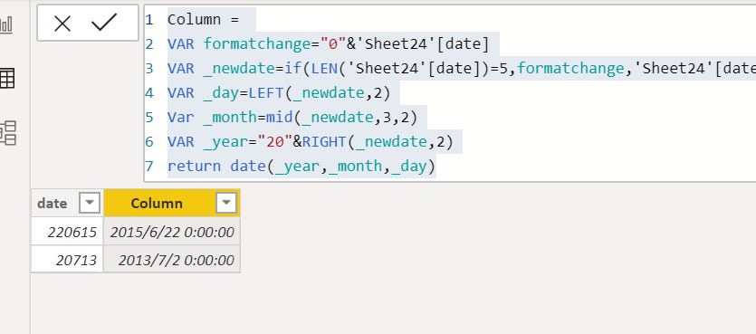The width and height of the screenshot is (756, 334).
Task: Click line number 7 in the editor
Action: (x=149, y=167)
